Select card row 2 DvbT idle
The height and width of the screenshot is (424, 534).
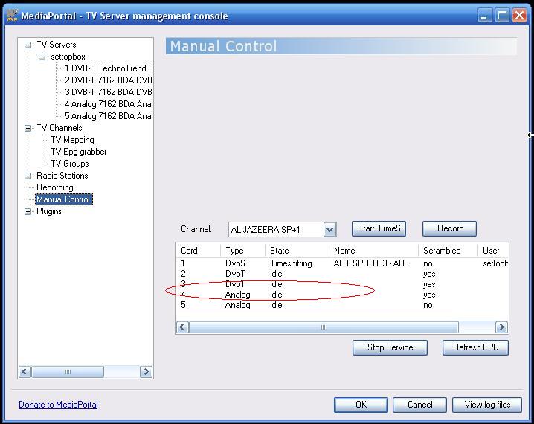342,274
